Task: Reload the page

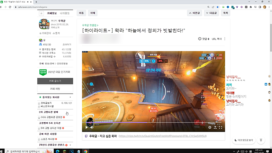Action: coord(10,7)
